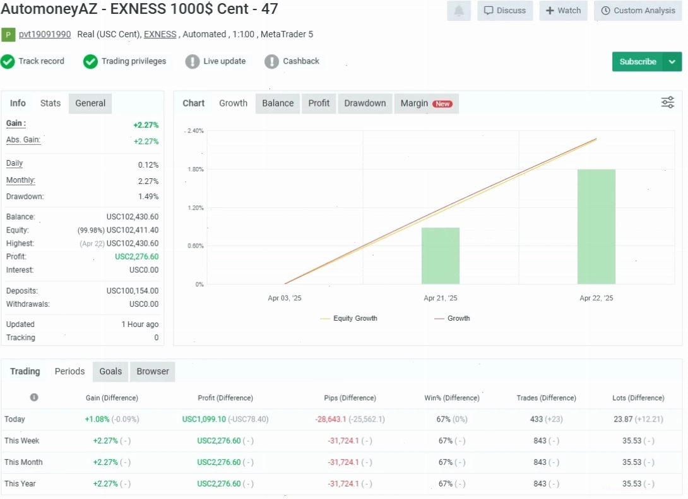Open Custom Analysis
Screen dimensions: 688x499
click(638, 11)
